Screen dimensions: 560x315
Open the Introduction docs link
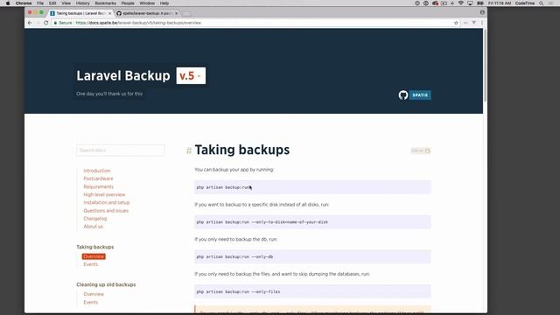97,171
